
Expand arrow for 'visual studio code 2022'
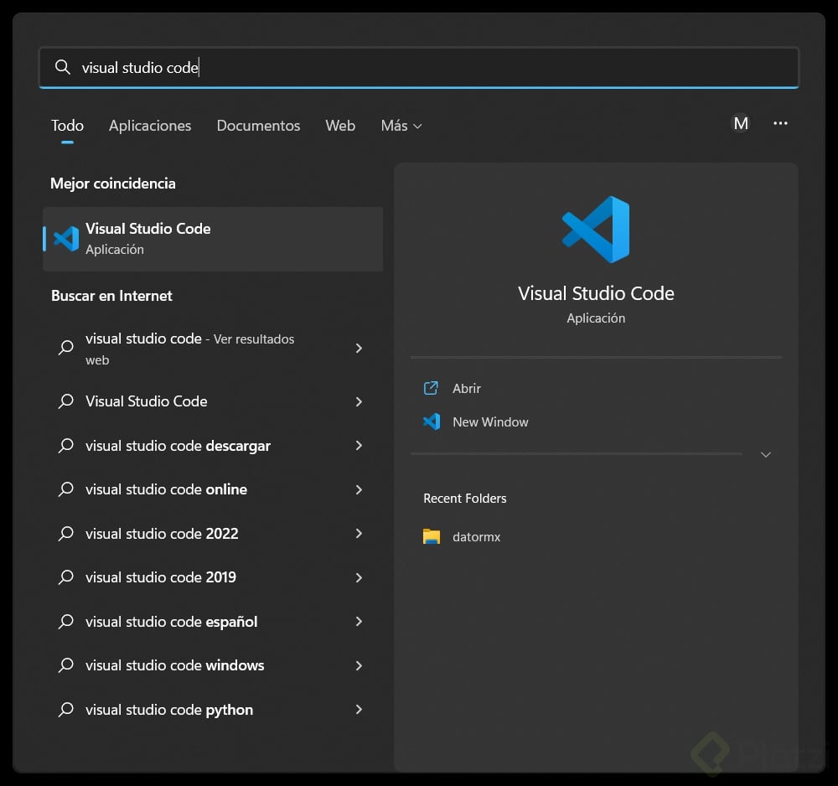[x=359, y=533]
